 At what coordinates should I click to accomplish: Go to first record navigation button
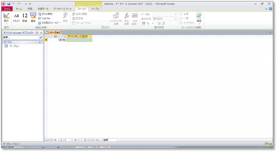(x=55, y=140)
